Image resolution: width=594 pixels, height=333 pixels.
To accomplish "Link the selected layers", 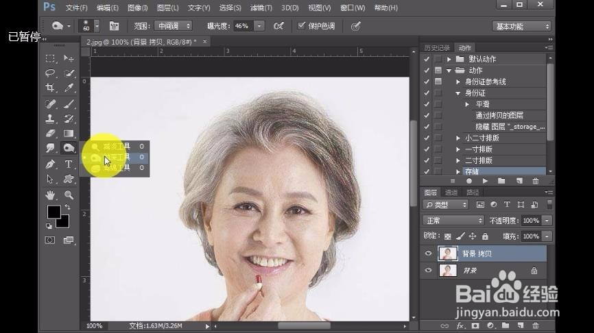I will click(444, 325).
